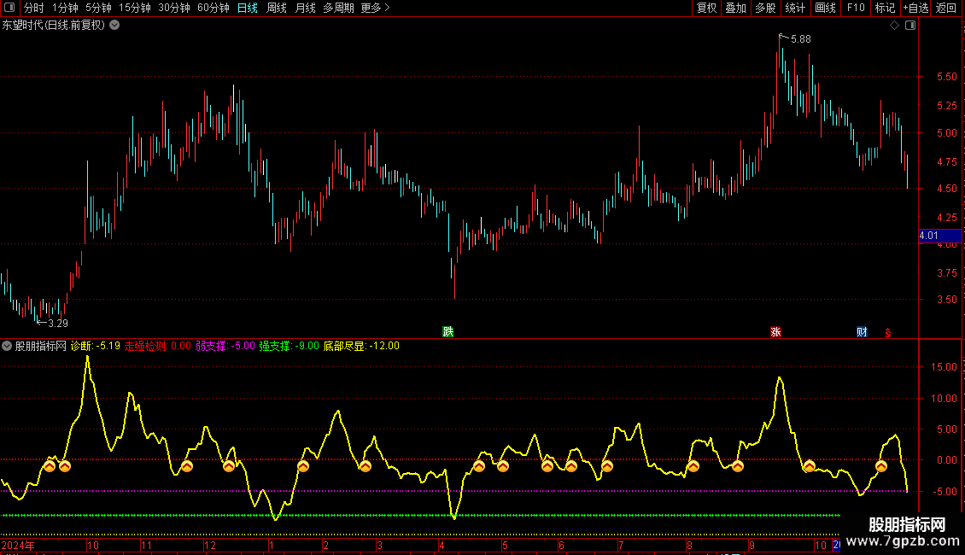Image resolution: width=965 pixels, height=555 pixels.
Task: Click the diamond icon above the chart
Action: [x=894, y=26]
